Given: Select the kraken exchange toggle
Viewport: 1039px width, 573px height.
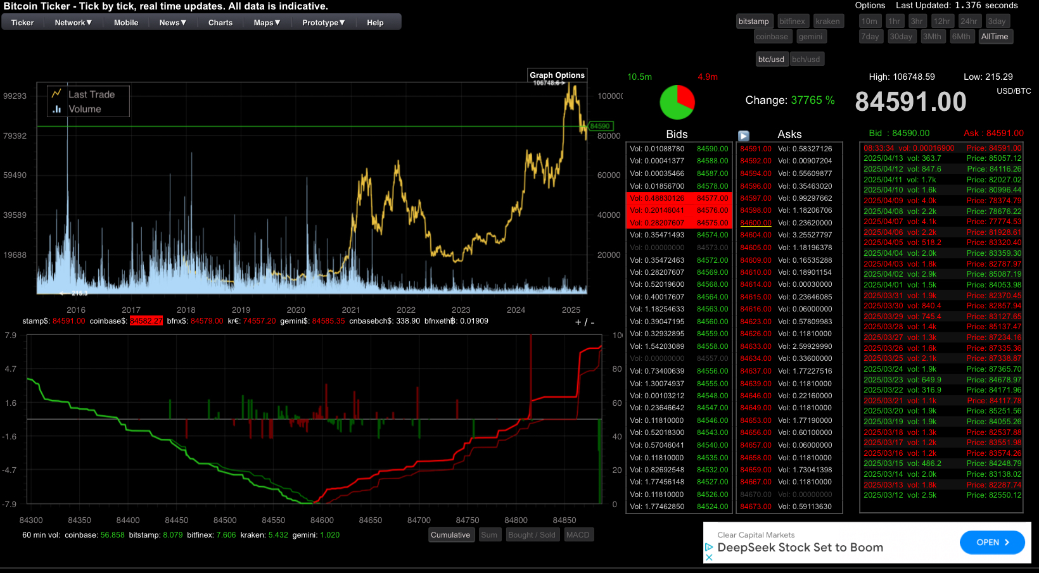Looking at the screenshot, I should coord(828,22).
